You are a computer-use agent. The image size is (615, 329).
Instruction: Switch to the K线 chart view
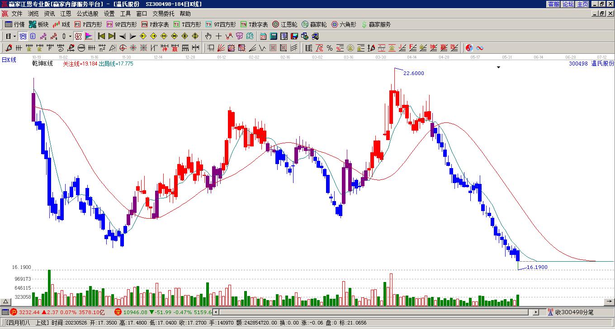(x=61, y=24)
